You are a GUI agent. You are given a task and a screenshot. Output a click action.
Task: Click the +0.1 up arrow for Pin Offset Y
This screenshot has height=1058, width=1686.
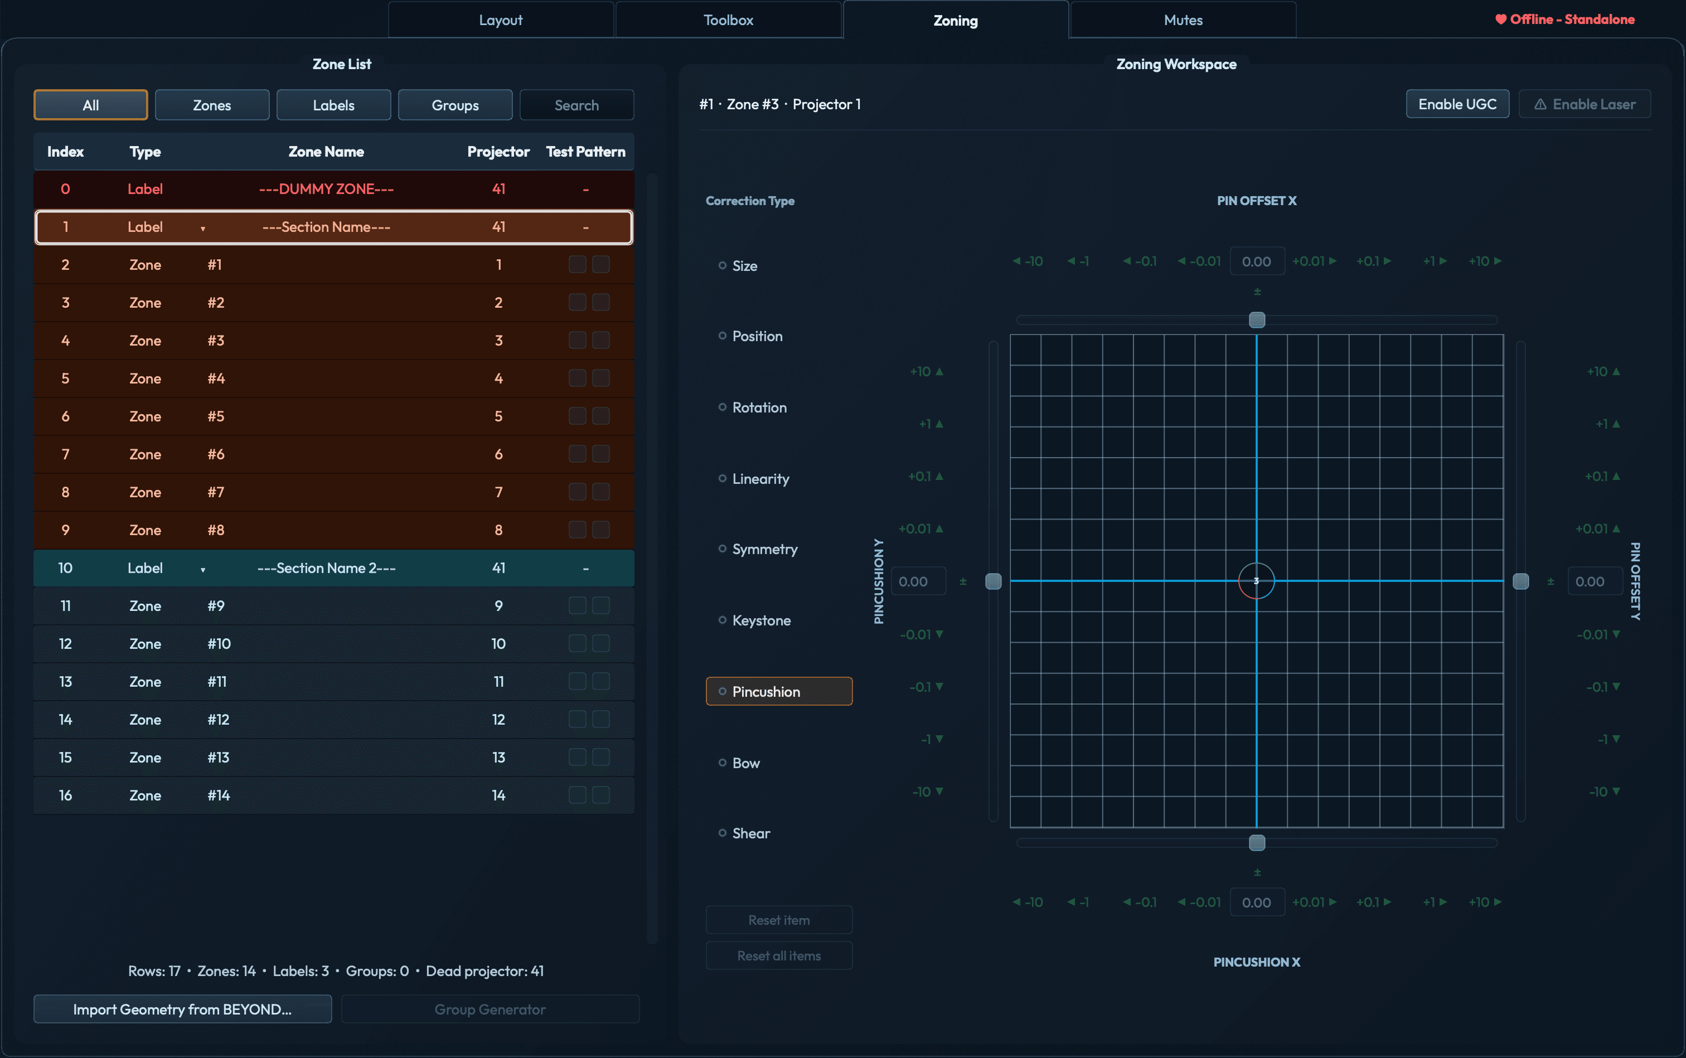(1603, 477)
